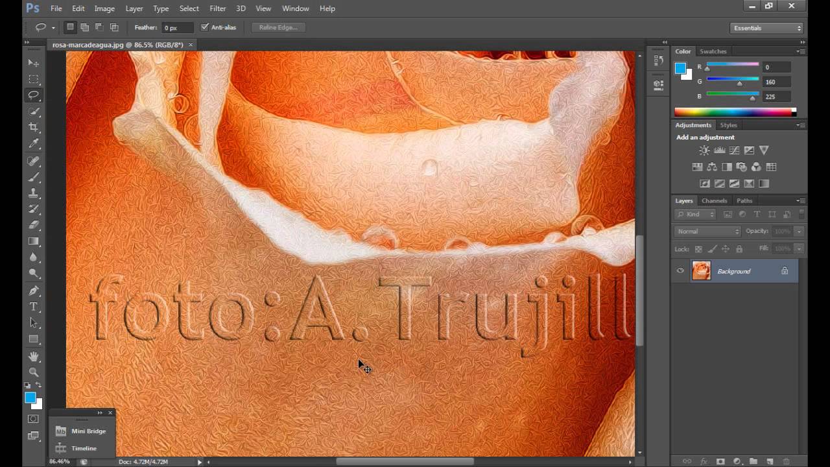Switch to the Channels tab

pos(714,200)
